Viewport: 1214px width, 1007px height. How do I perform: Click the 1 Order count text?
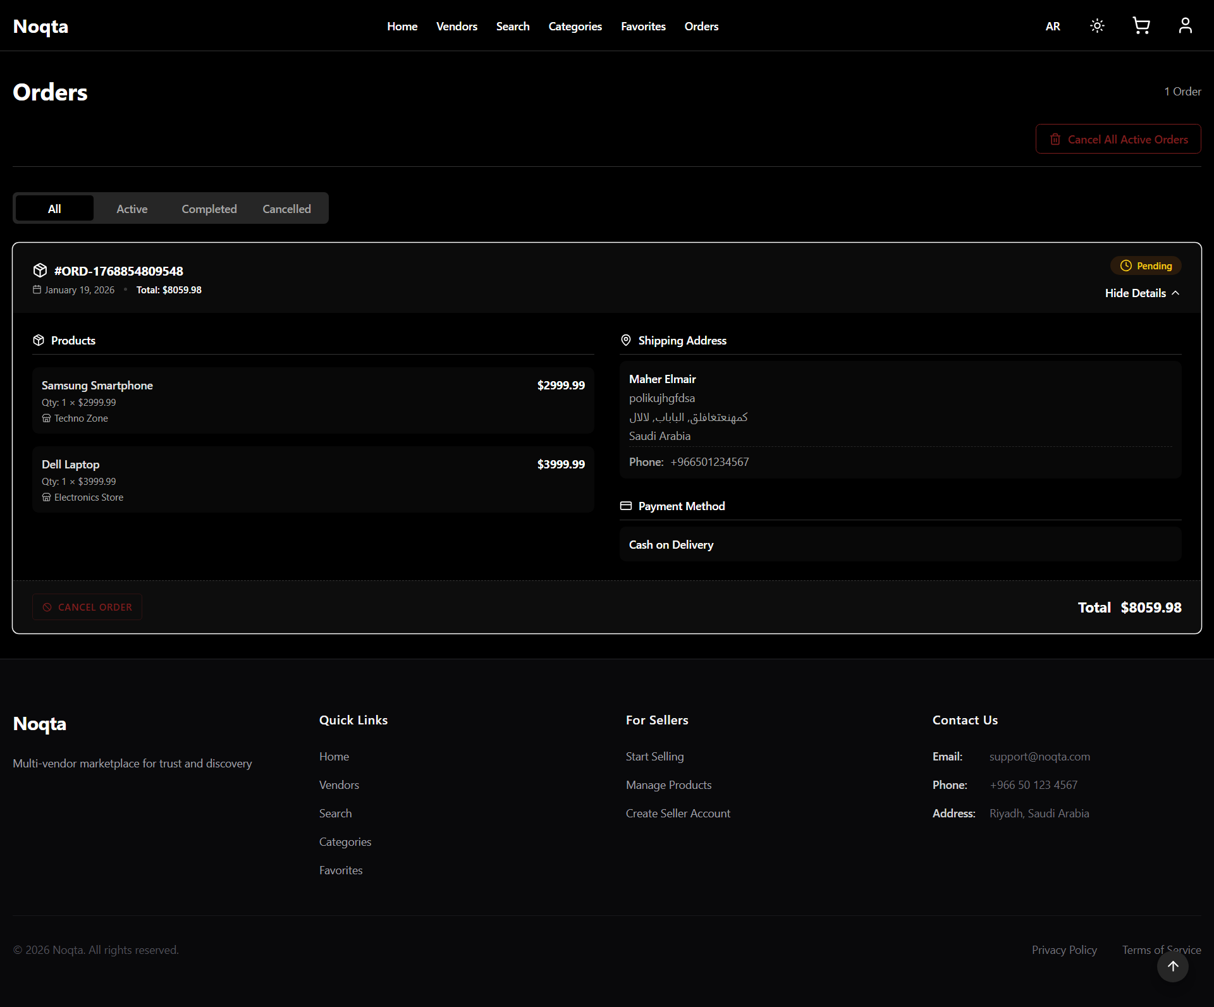tap(1182, 92)
